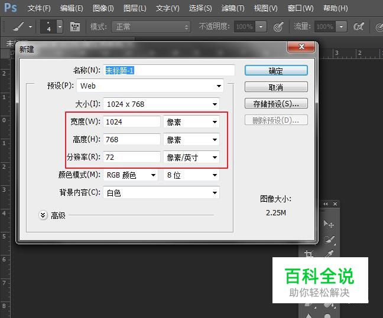Open the brush size preset dropdown
The width and height of the screenshot is (383, 318).
[x=60, y=27]
